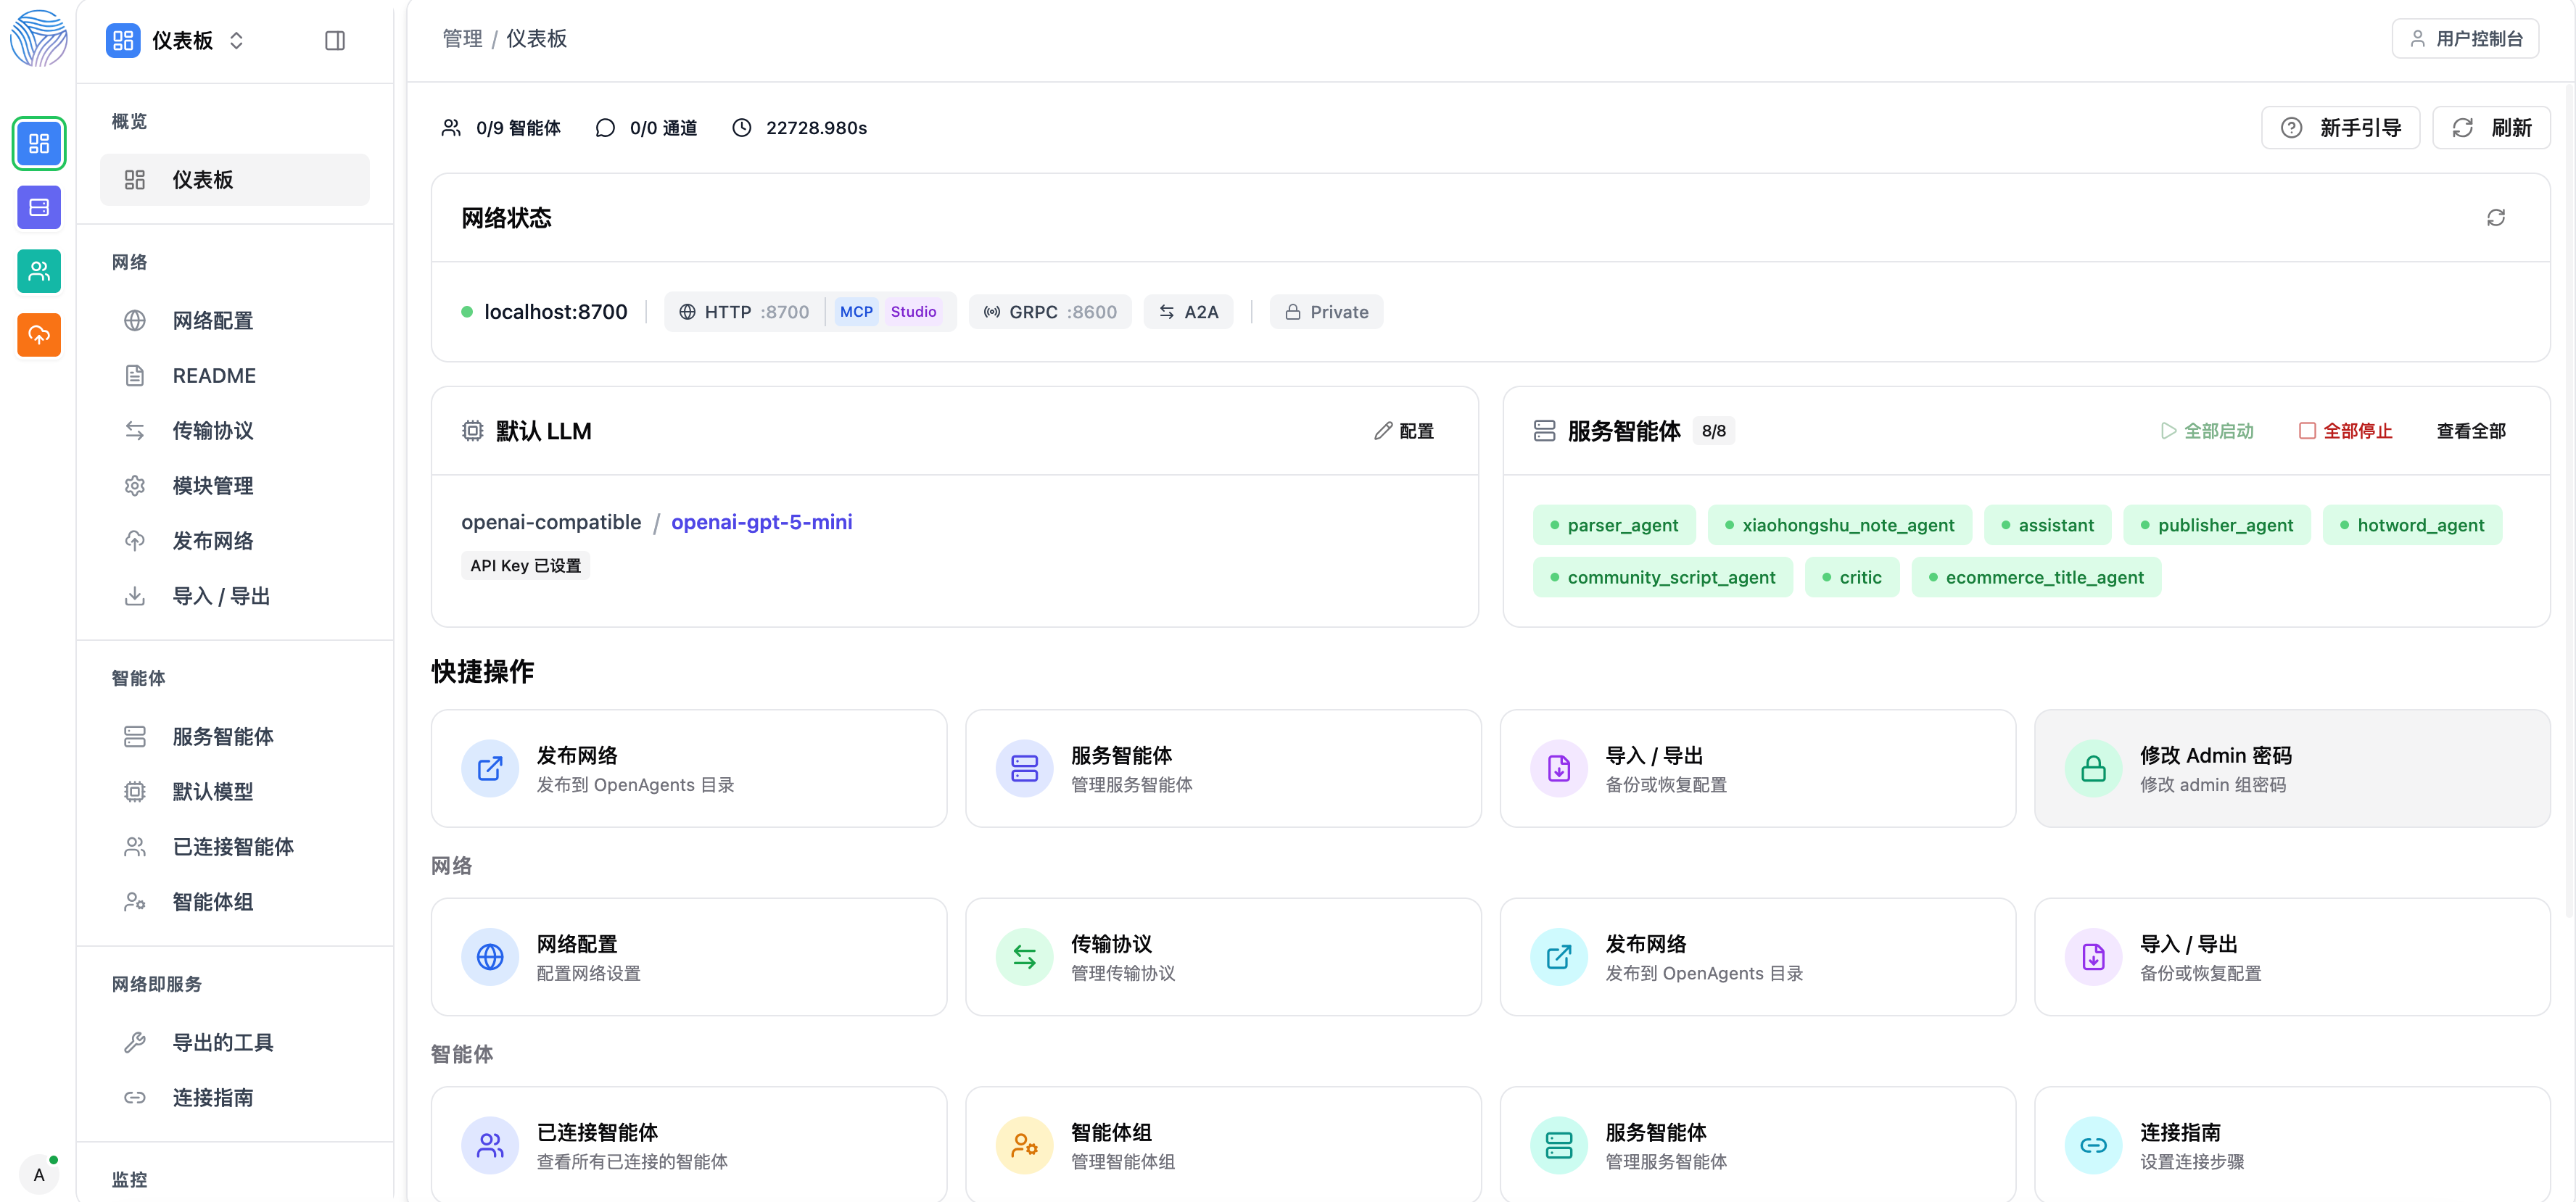Select the ecommerce_title_agent chip
Screen dimensions: 2576x1202
[x=2036, y=577]
